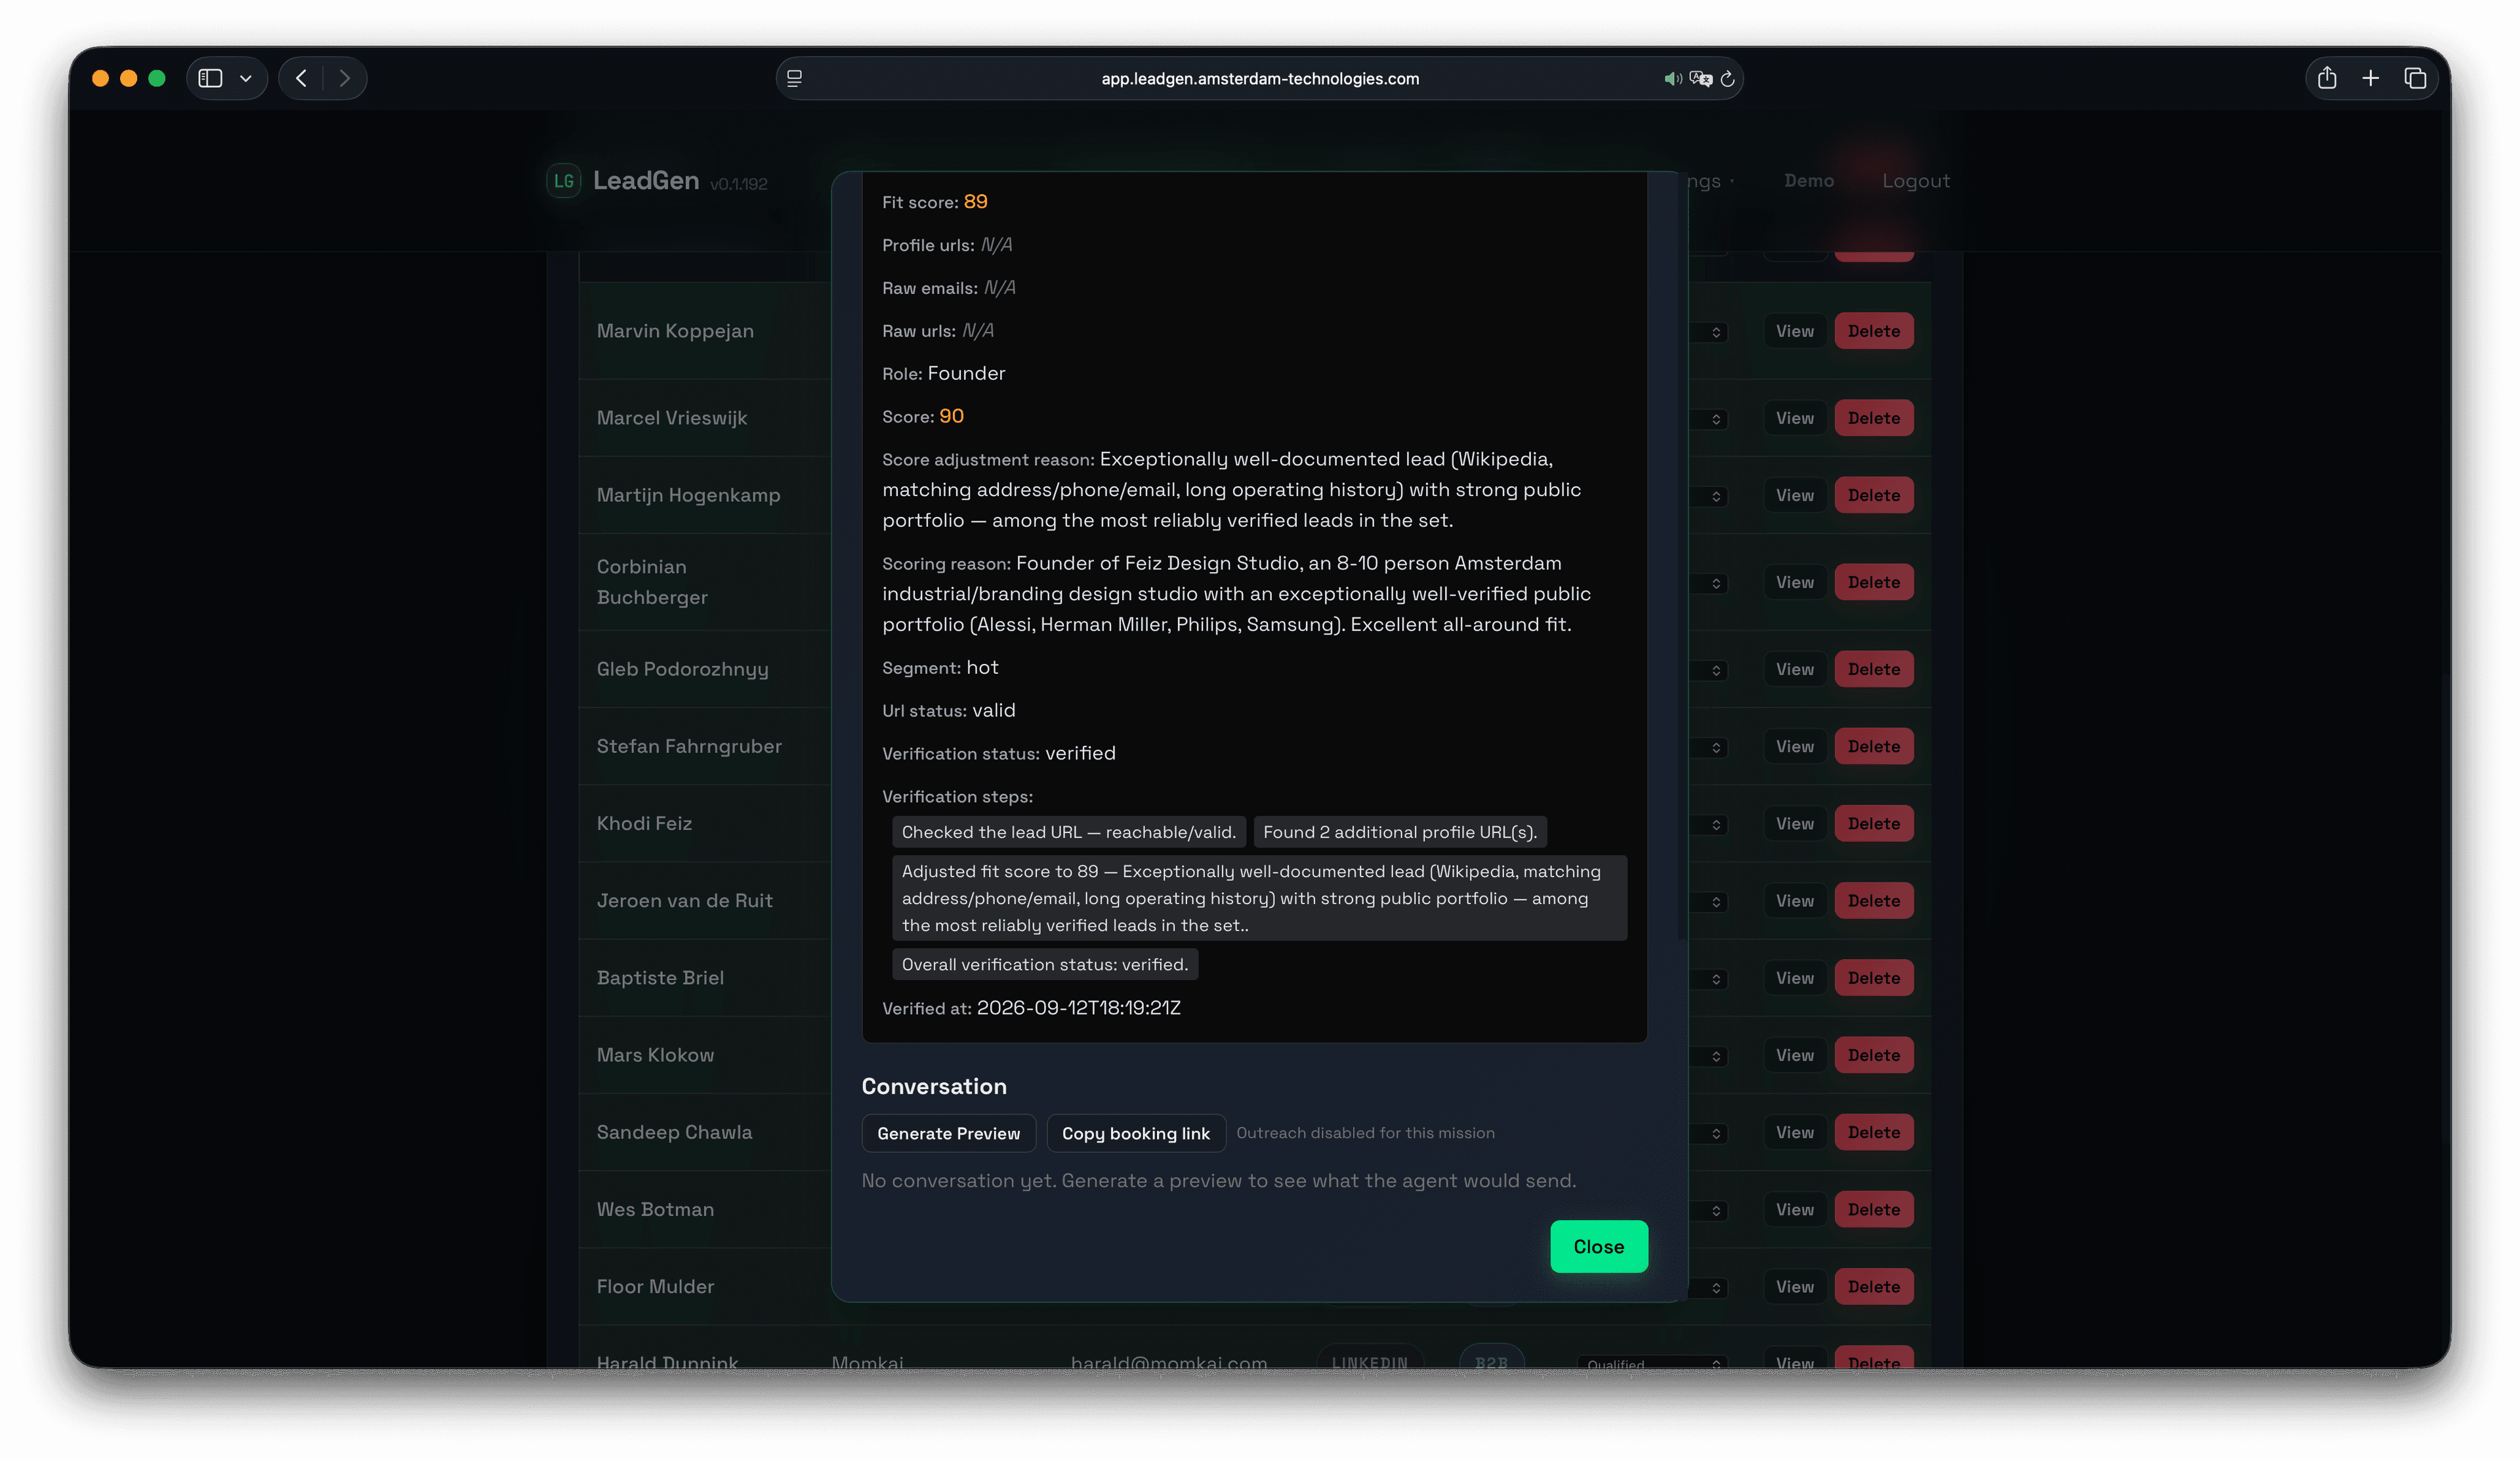Delete the Martijn Hogenkamp lead

pos(1874,495)
